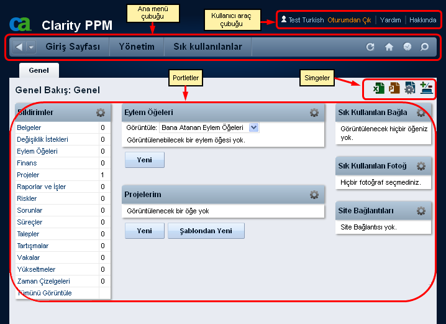Screen dimensions: 446x324
Task: Click 'Genel Bakış: Genel' page title
Action: point(58,90)
